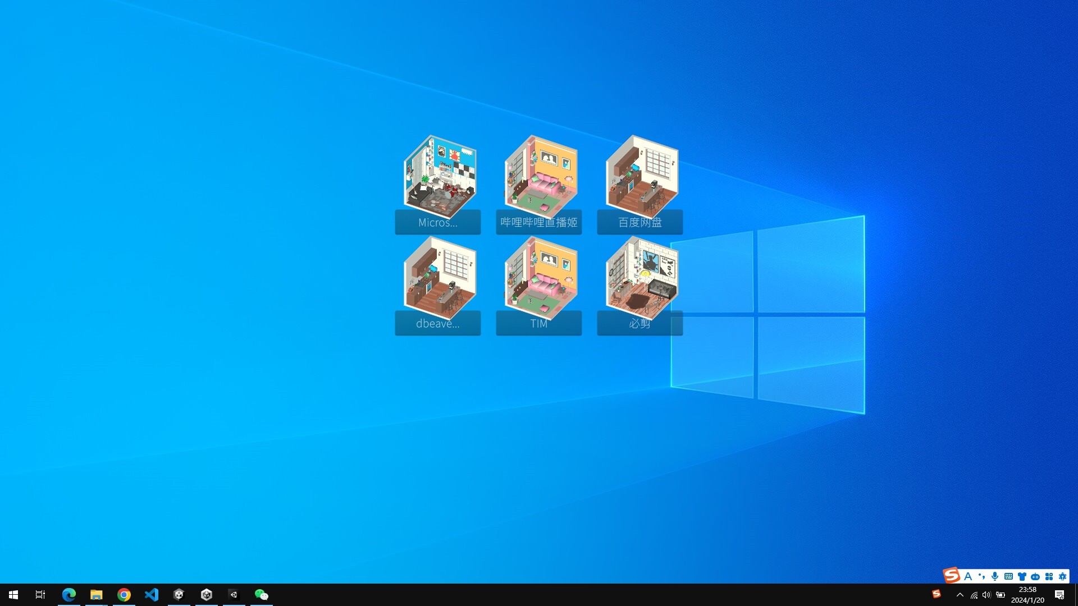Start Sogou voice input with the microphone icon
Viewport: 1078px width, 606px height.
tap(995, 576)
